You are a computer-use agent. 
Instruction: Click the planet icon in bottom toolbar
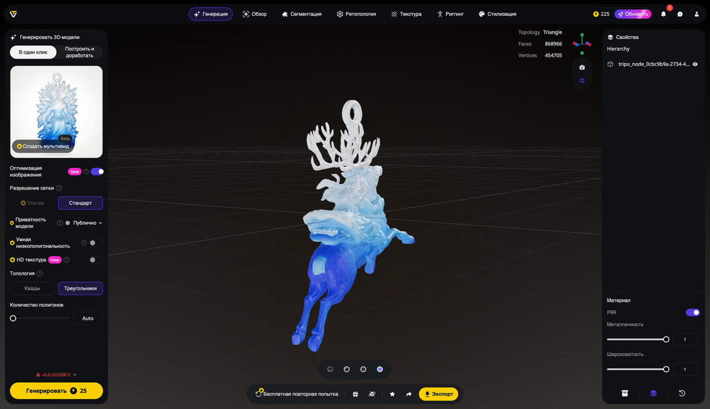372,394
